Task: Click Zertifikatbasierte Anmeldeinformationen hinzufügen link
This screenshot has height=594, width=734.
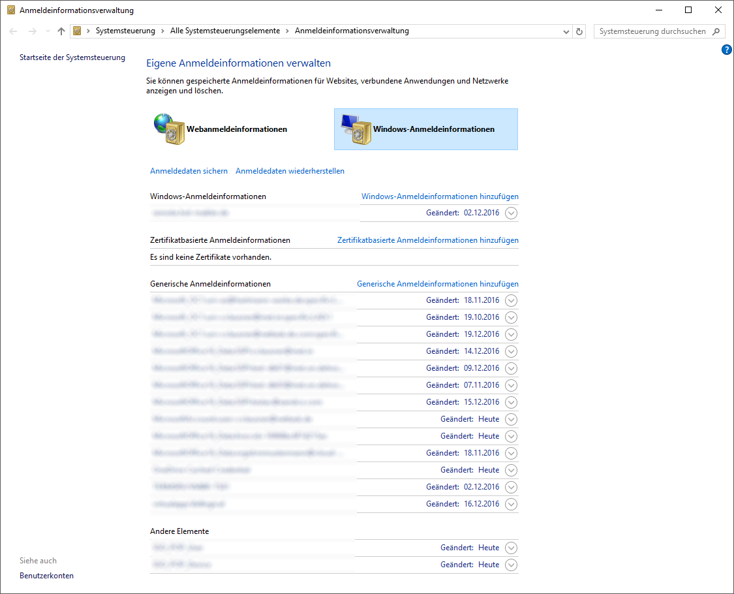Action: tap(428, 240)
